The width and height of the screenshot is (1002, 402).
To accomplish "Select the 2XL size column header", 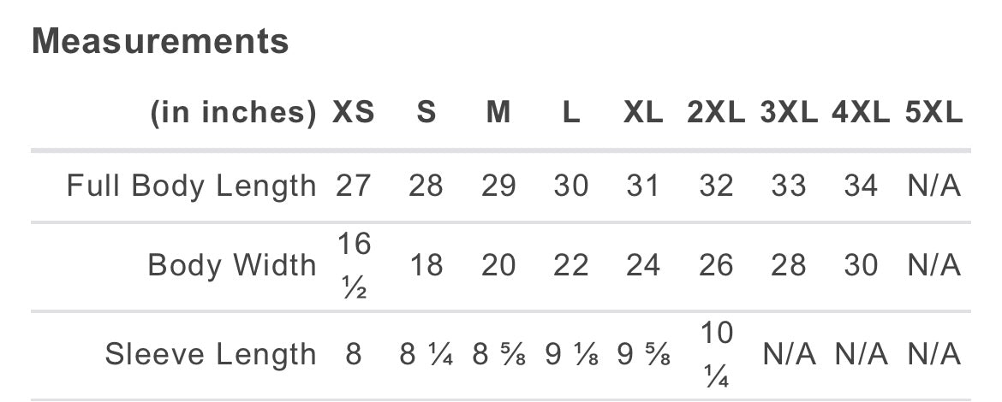I will [716, 113].
